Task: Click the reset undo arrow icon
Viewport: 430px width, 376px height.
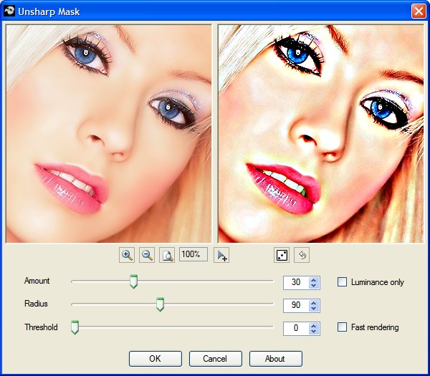Action: pyautogui.click(x=302, y=255)
